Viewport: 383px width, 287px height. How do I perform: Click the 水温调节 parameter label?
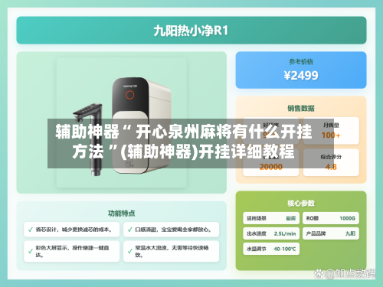click(257, 249)
